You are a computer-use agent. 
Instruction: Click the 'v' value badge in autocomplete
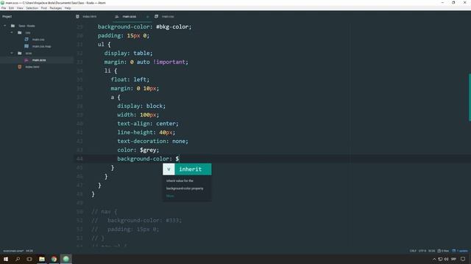(x=169, y=169)
